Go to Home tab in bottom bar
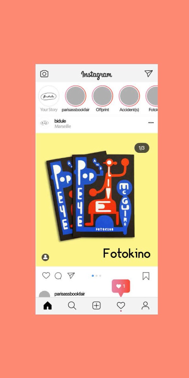Viewport: 189px width, 378px height. [48, 305]
